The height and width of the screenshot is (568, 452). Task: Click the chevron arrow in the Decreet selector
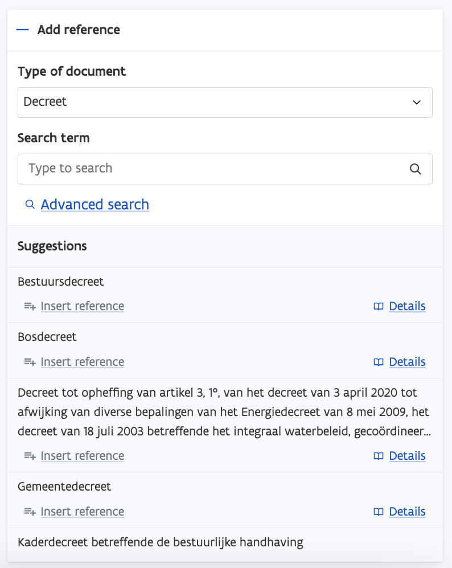pos(417,102)
